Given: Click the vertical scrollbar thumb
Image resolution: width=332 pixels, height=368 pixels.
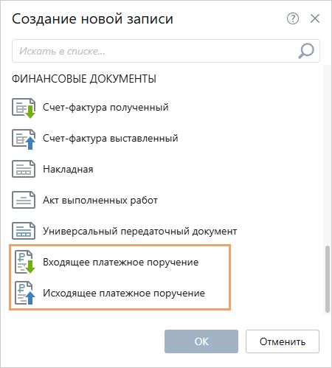Looking at the screenshot, I should (327, 279).
